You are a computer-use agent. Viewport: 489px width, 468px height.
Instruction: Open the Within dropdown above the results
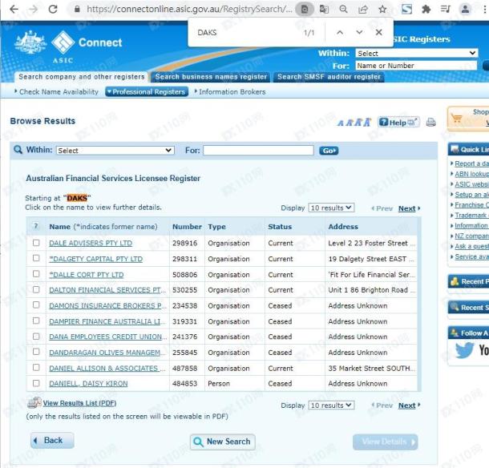tap(114, 151)
